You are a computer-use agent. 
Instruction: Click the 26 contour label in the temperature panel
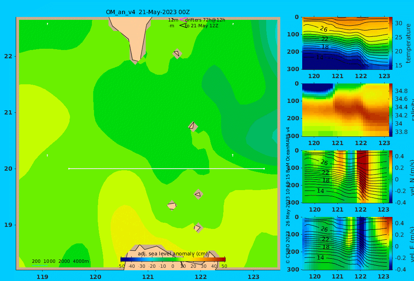pos(324,29)
